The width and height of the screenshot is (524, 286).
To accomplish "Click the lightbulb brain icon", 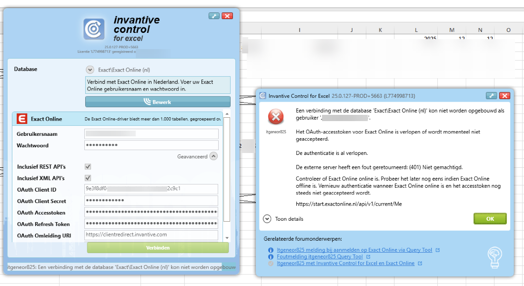I will (x=494, y=257).
